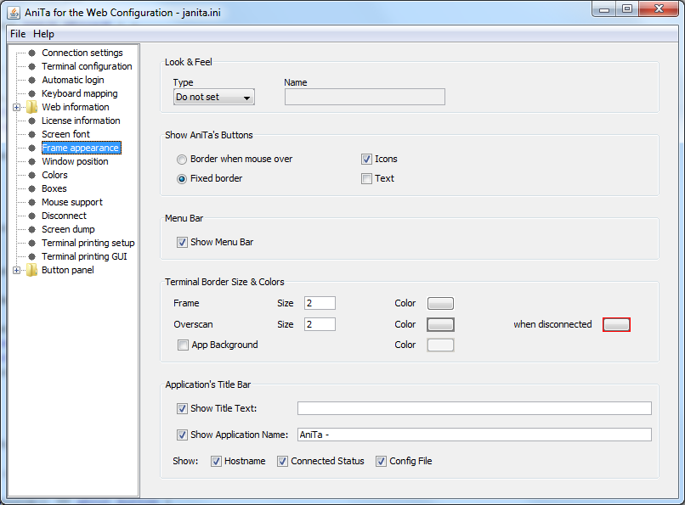
Task: Select Terminal configuration in the tree
Action: pos(87,66)
